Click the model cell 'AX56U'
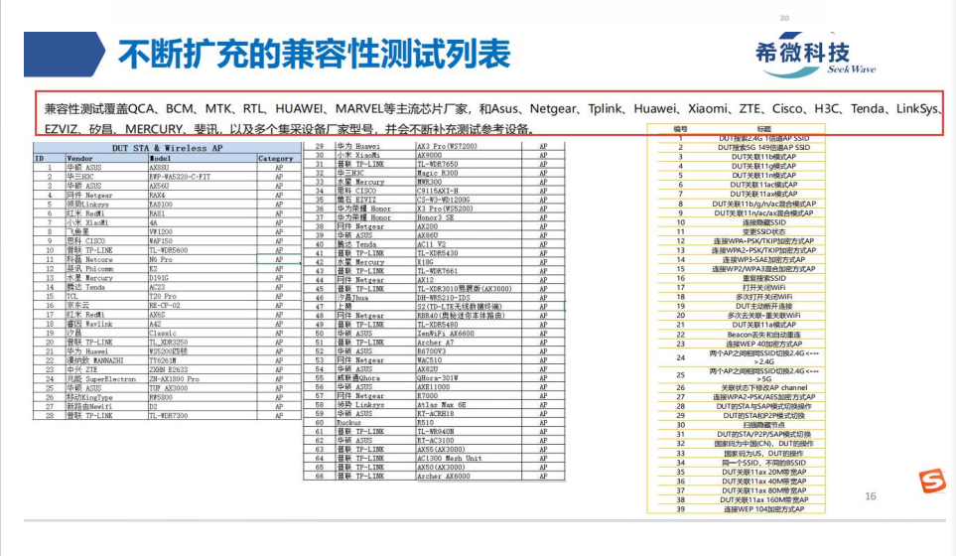Viewport: 956px width, 556px height. pos(159,186)
